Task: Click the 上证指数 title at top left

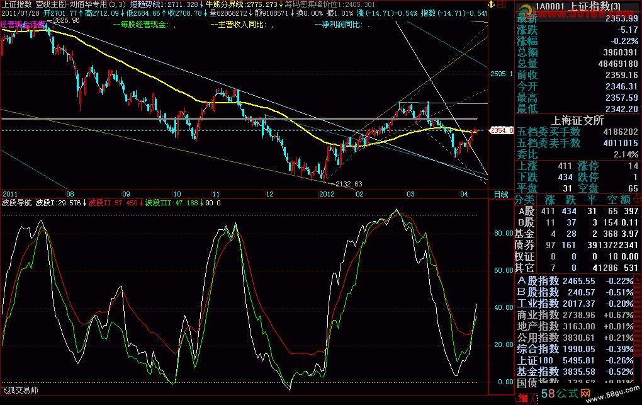Action: 17,4
